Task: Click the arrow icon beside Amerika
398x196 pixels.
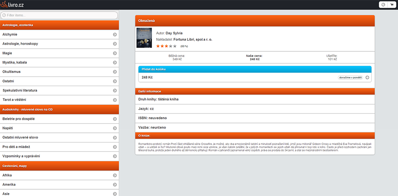Action: coord(115,185)
